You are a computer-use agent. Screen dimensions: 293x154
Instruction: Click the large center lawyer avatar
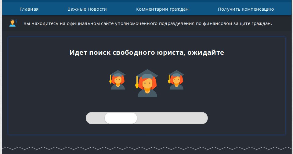(x=147, y=83)
